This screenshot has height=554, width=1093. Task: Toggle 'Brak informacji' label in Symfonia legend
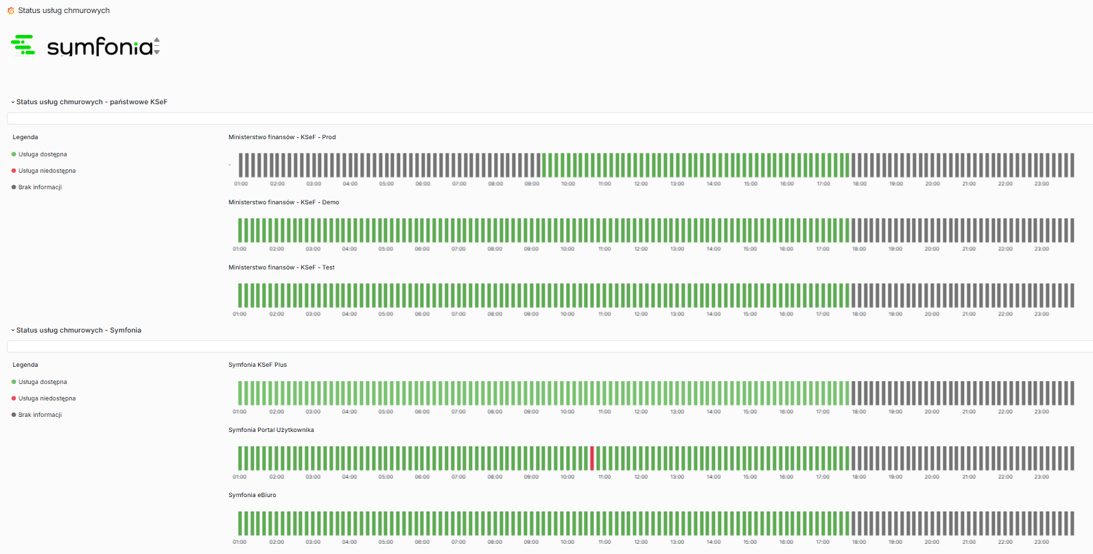[40, 415]
